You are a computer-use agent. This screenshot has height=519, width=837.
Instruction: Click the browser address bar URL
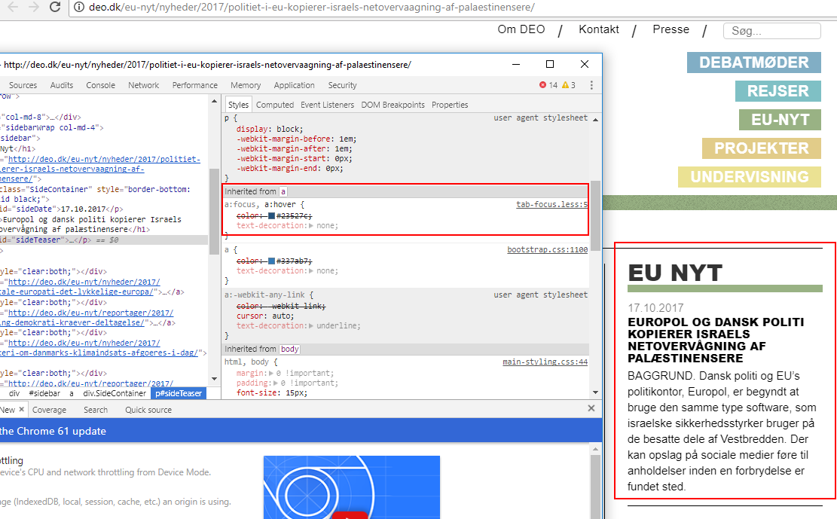[312, 8]
